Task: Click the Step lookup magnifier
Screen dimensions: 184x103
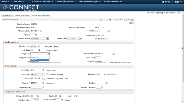Action: pos(76,96)
